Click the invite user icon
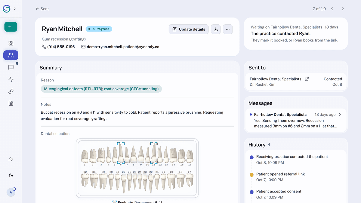The image size is (361, 203). tap(11, 159)
